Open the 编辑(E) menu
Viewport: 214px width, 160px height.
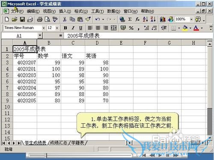33,11
